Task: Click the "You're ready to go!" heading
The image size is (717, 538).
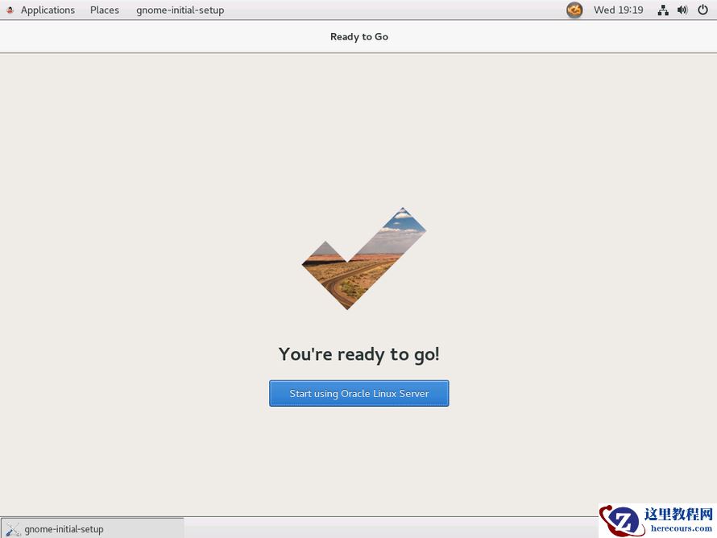Action: (359, 354)
